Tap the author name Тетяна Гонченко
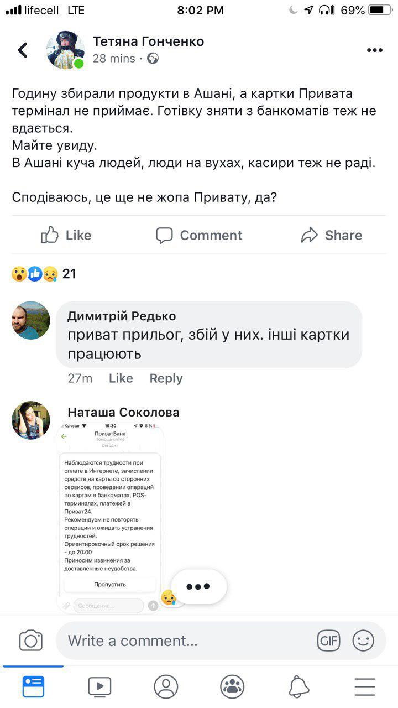The image size is (398, 708). (148, 41)
